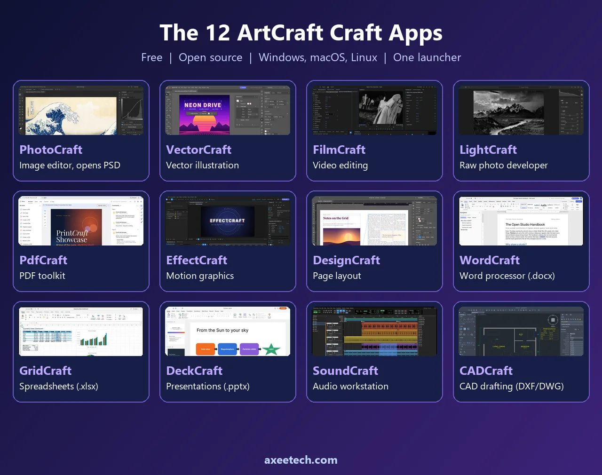Click the DesignCraft app name

(346, 260)
